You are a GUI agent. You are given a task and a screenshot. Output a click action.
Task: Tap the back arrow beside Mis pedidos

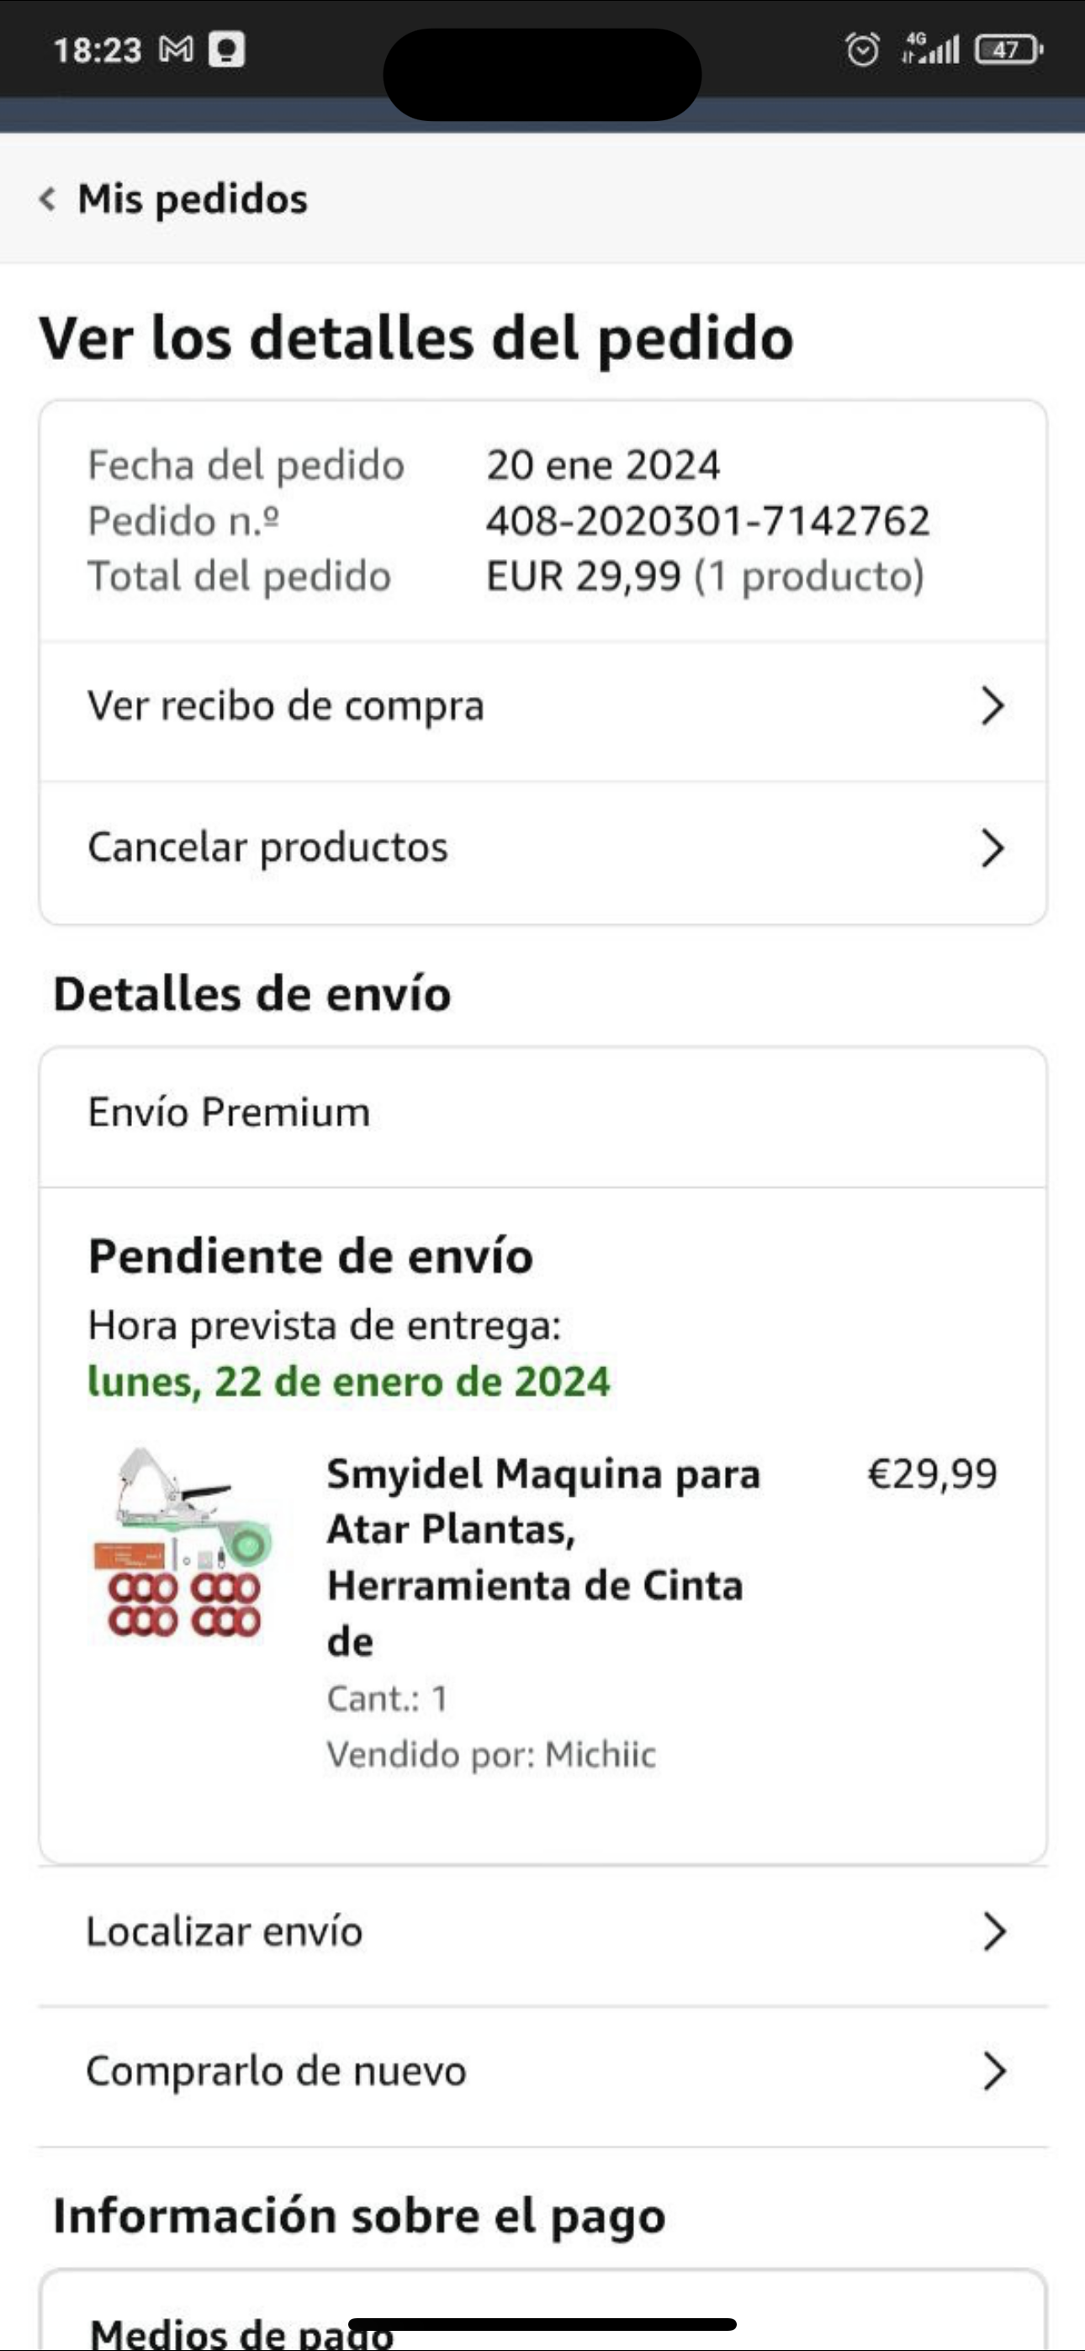tap(47, 199)
